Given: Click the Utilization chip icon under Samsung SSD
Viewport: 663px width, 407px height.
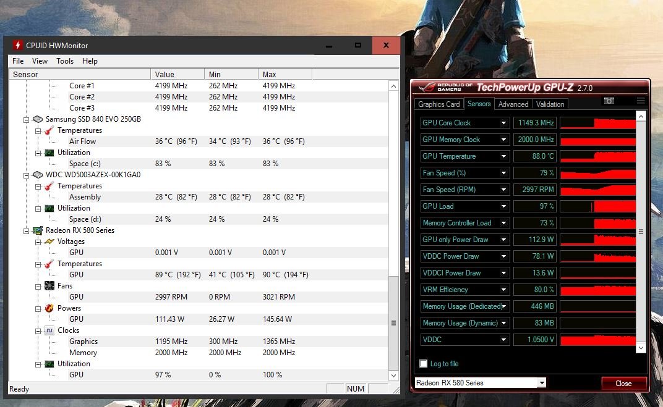Looking at the screenshot, I should point(49,153).
